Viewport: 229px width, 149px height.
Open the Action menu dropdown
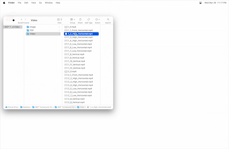[x=98, y=19]
